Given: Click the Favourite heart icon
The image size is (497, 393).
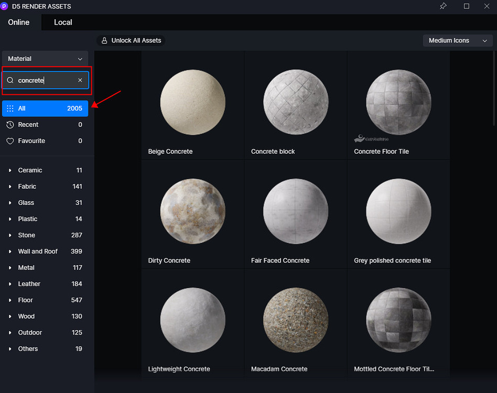Looking at the screenshot, I should point(10,141).
